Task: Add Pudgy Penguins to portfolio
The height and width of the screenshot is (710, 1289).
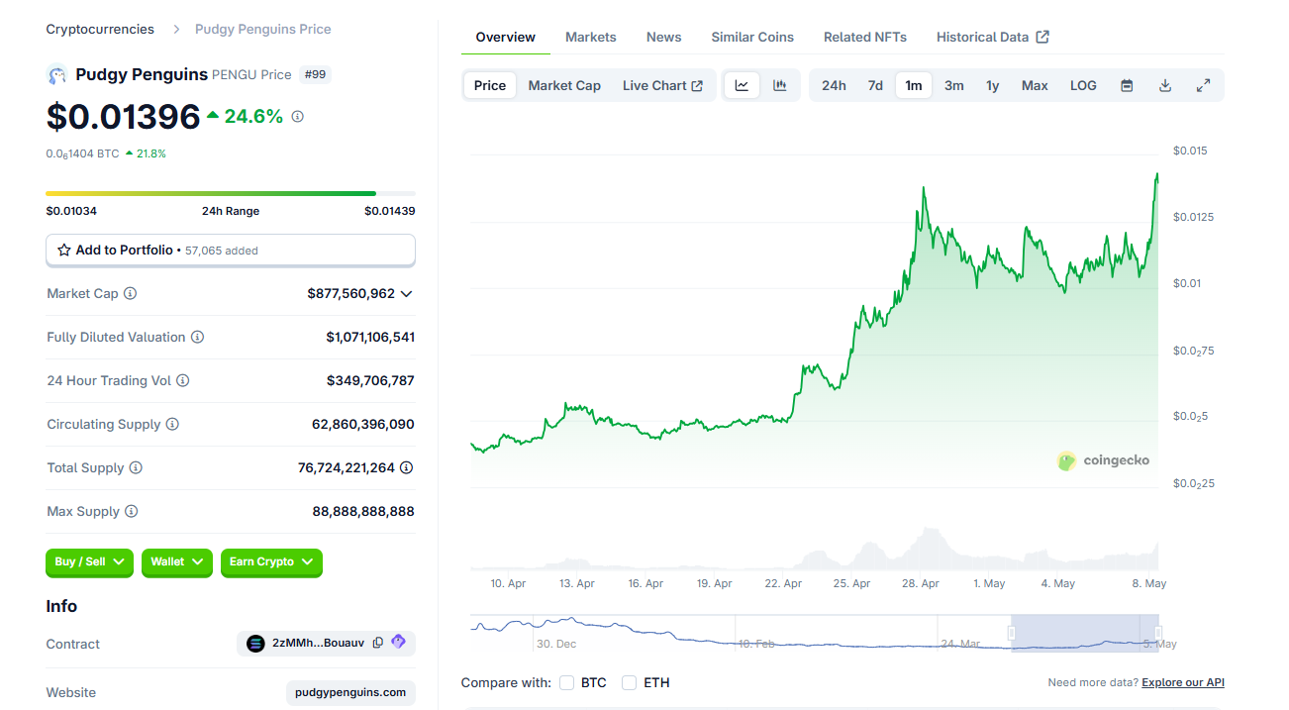Action: tap(231, 251)
